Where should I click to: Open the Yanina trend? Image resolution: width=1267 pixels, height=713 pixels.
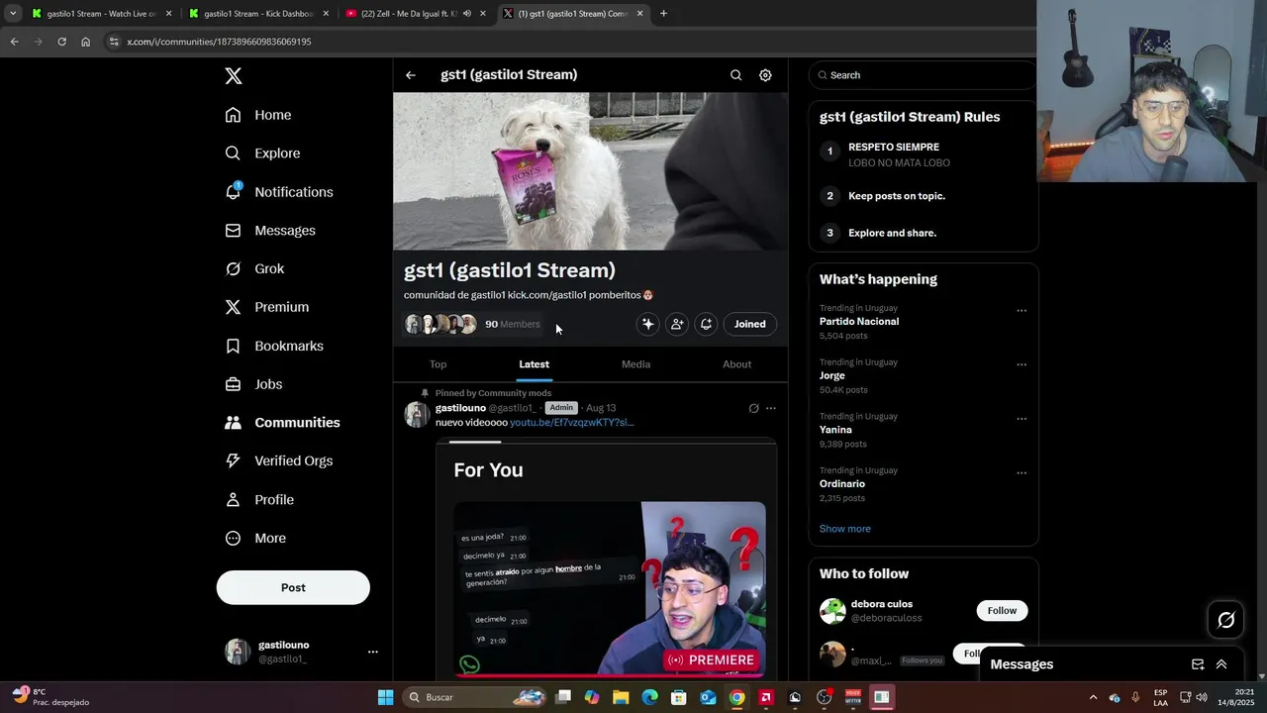click(x=835, y=430)
